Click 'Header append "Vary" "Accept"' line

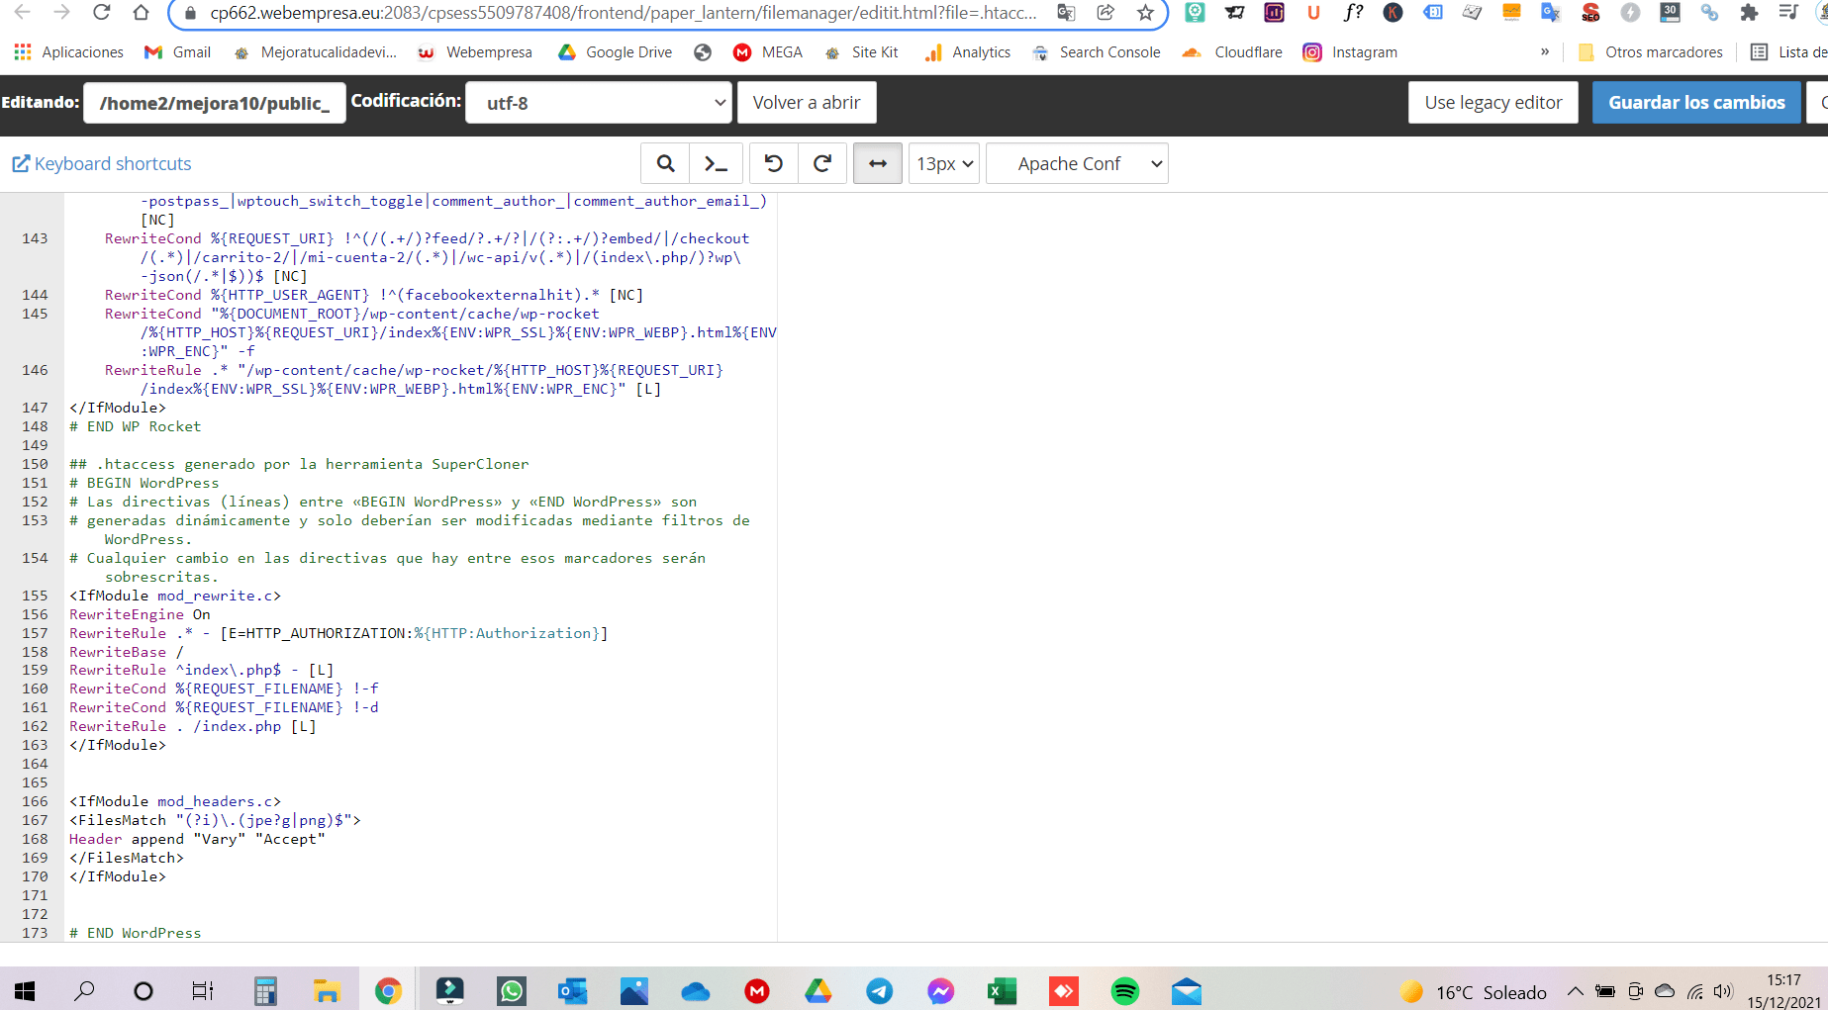coord(197,839)
